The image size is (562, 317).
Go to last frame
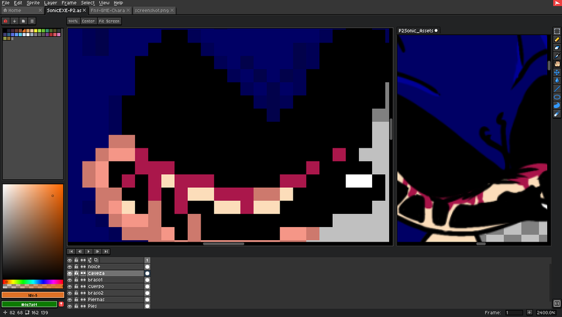(106, 251)
